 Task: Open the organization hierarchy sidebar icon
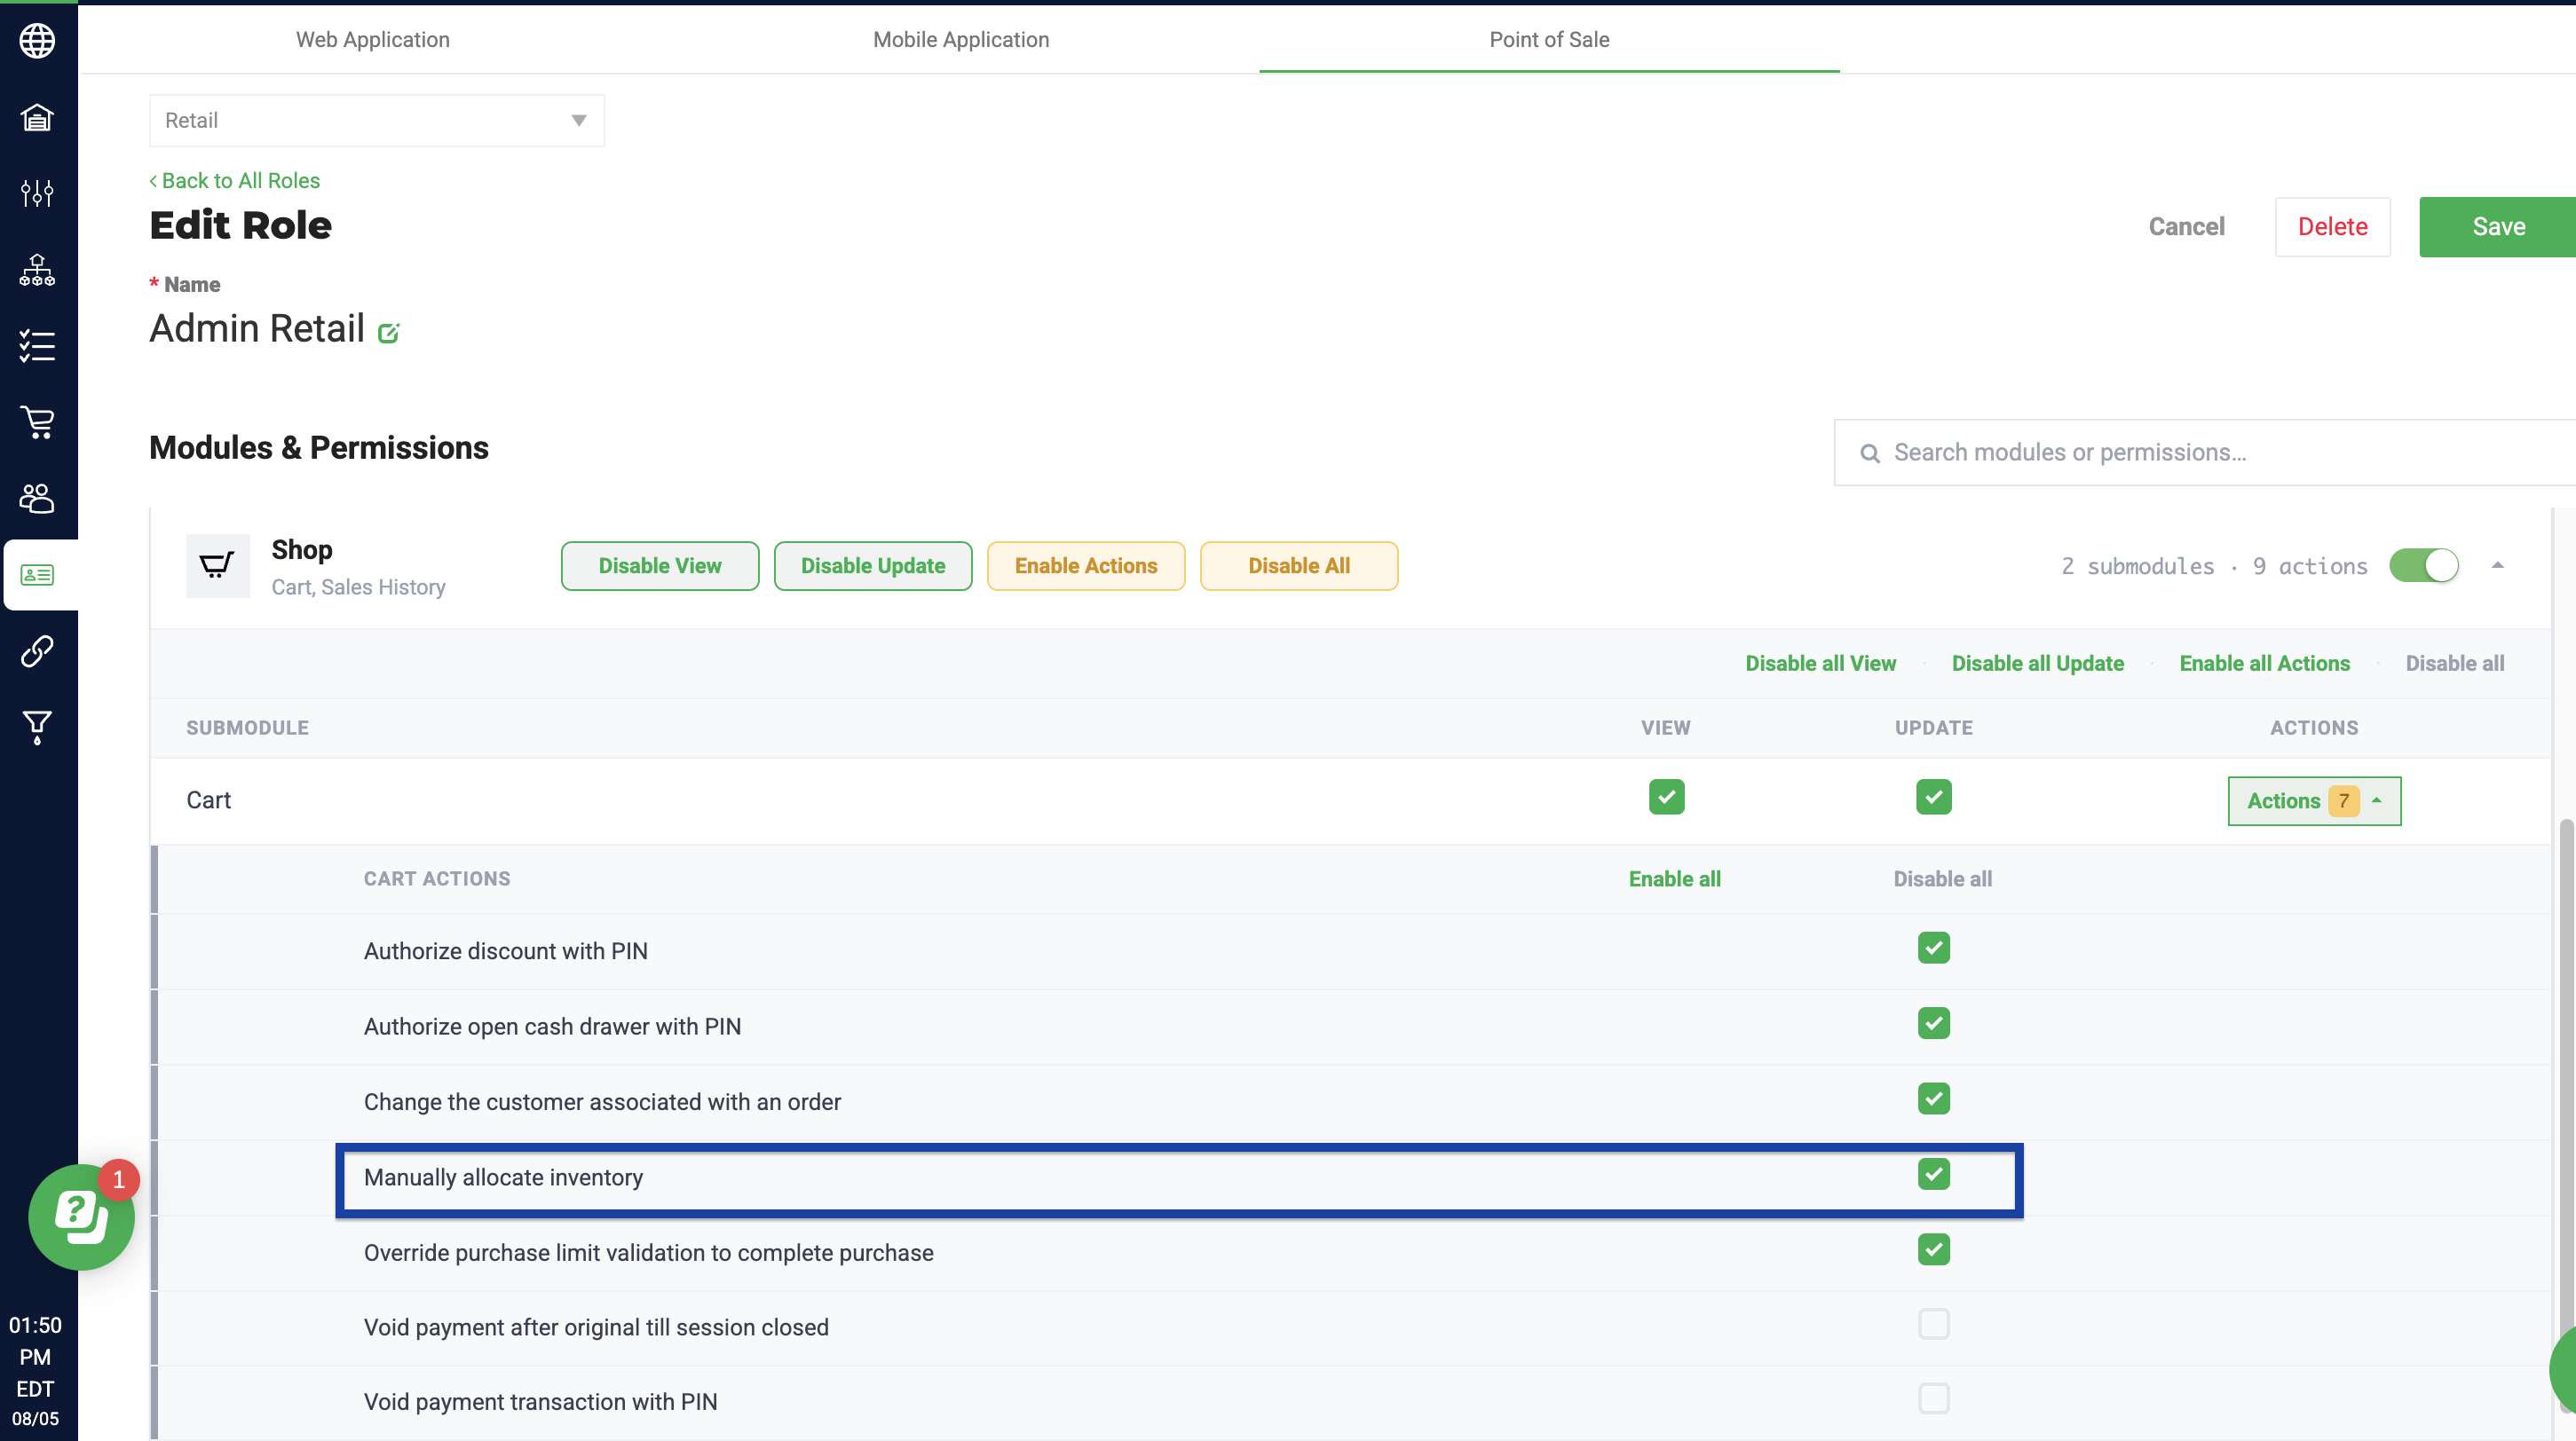37,270
